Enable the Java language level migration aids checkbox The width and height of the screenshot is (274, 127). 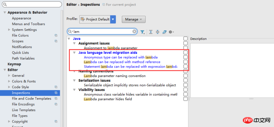186,53
